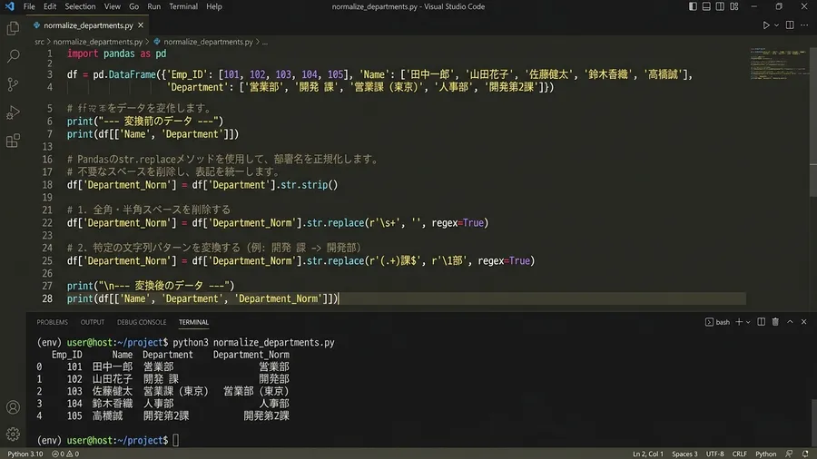The image size is (817, 459).
Task: Open notifications bell in status bar
Action: pos(805,454)
